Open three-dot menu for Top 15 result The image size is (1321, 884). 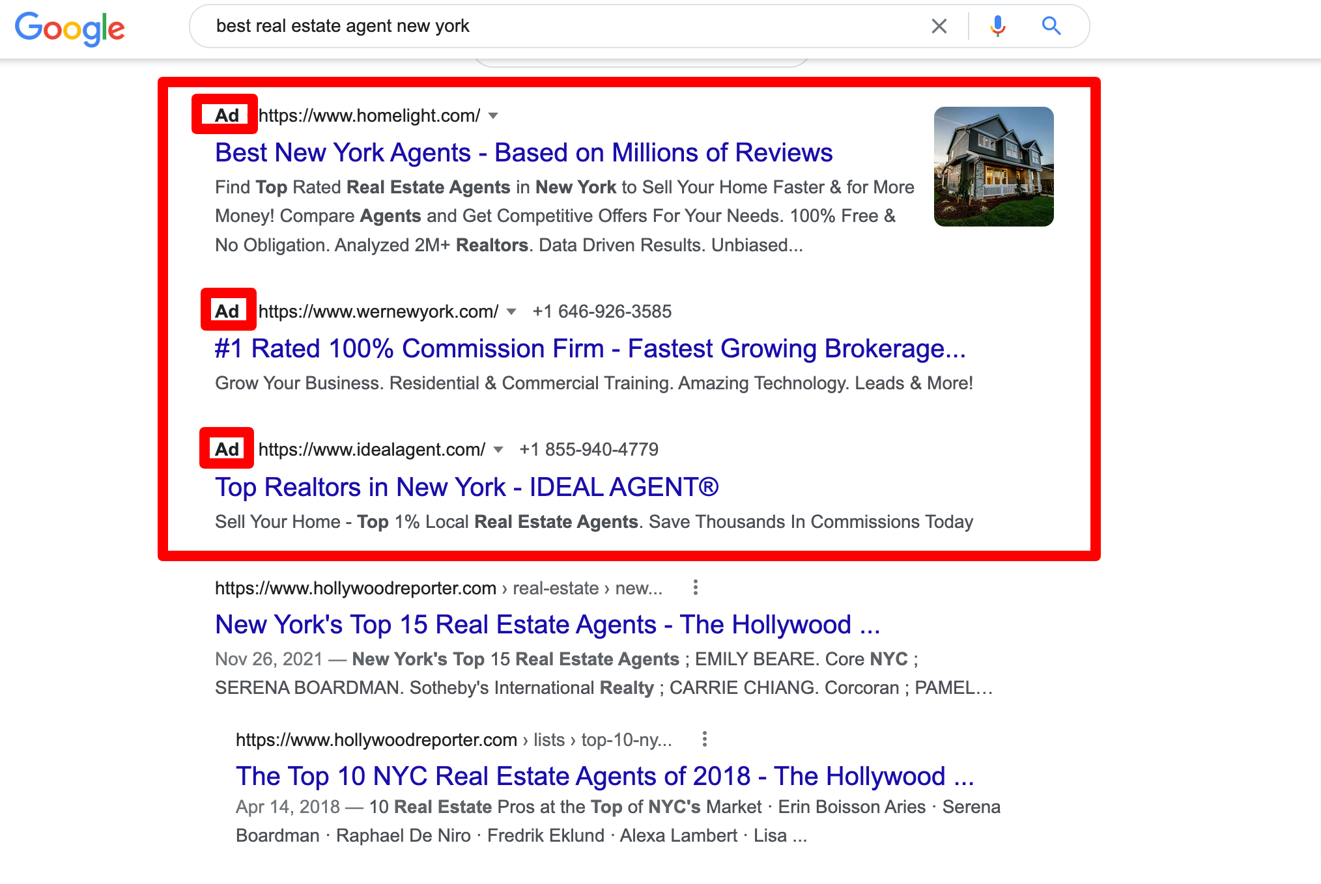(x=696, y=588)
